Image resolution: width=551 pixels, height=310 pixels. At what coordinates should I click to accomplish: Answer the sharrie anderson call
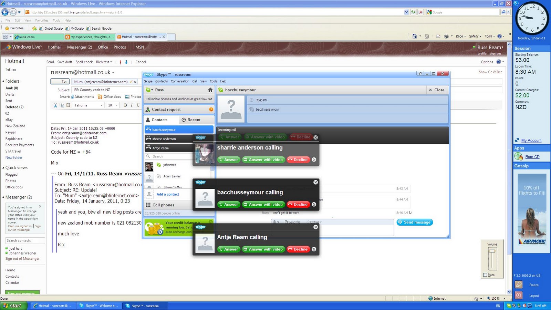229,160
